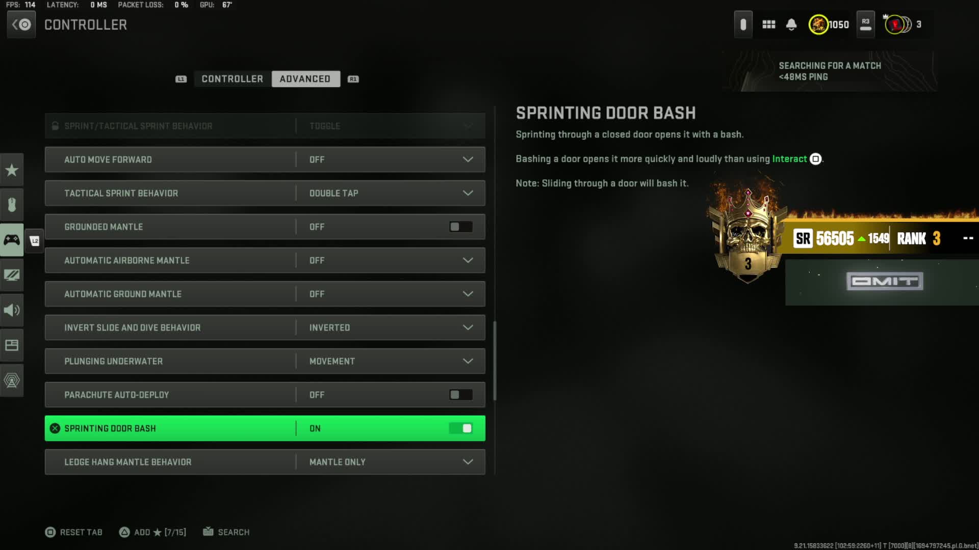Open the grid menu icon at top
This screenshot has width=979, height=550.
coord(768,24)
